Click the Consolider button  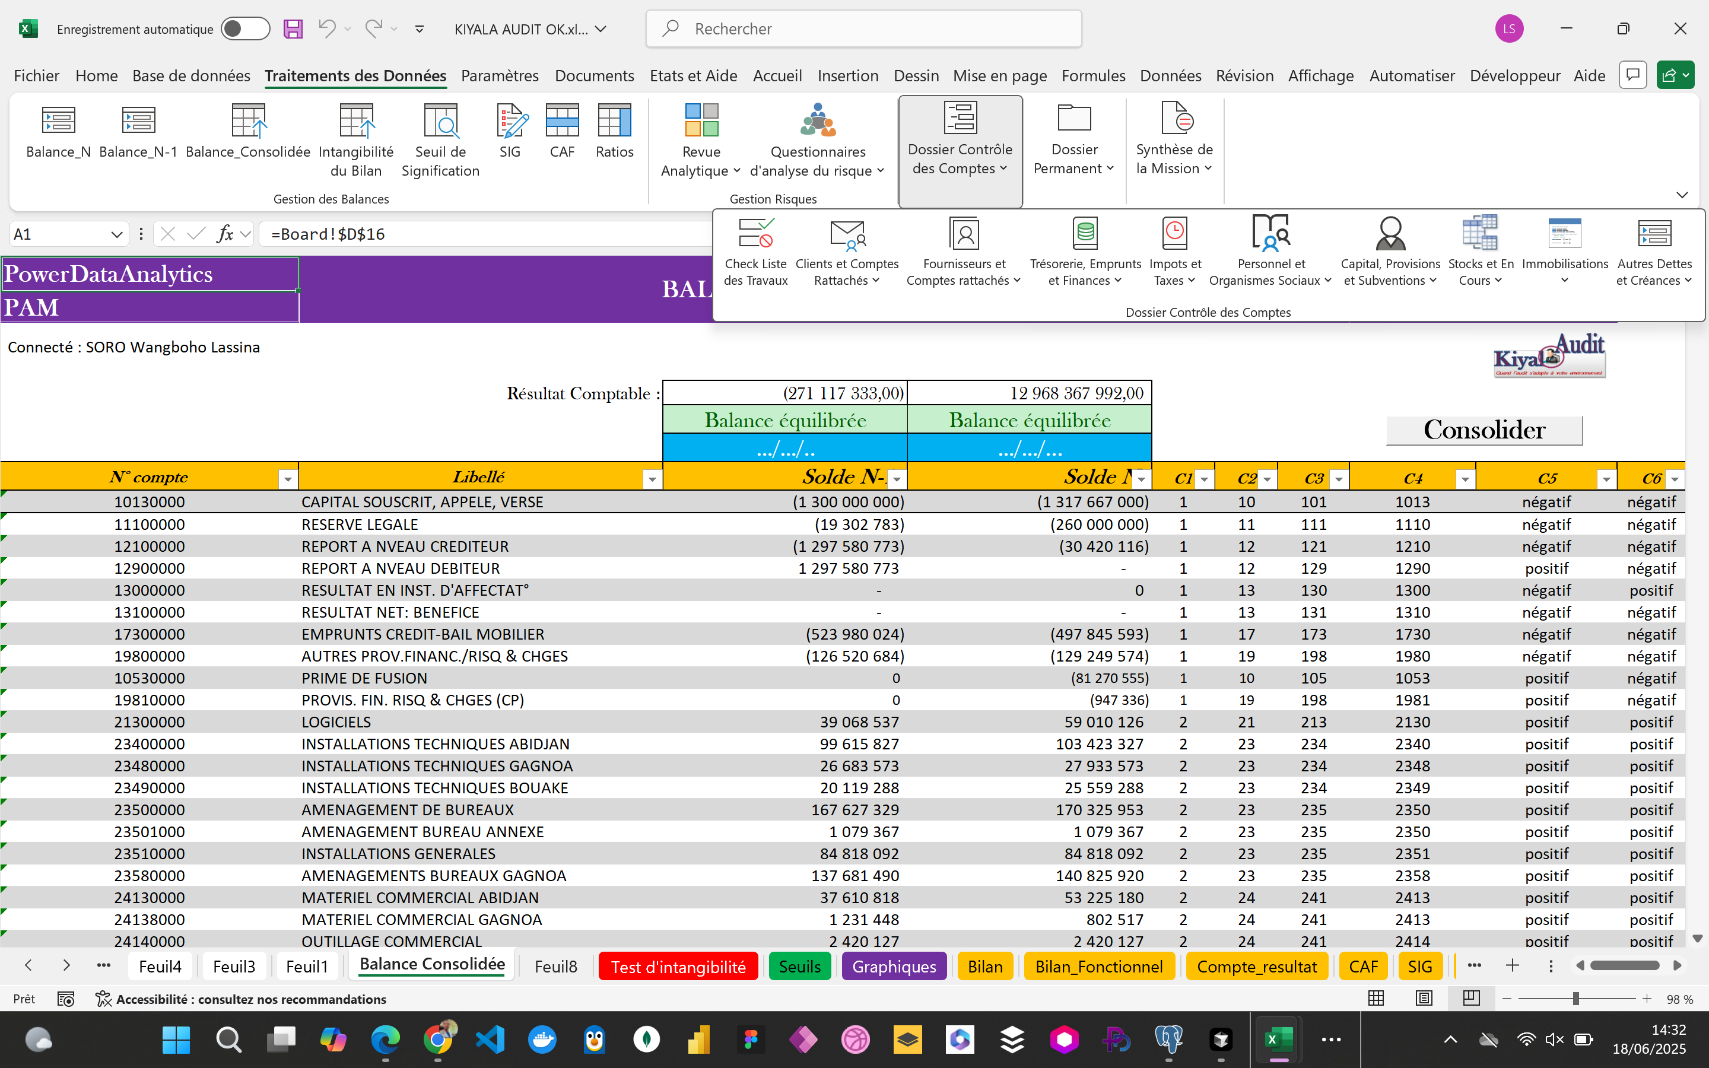point(1485,430)
